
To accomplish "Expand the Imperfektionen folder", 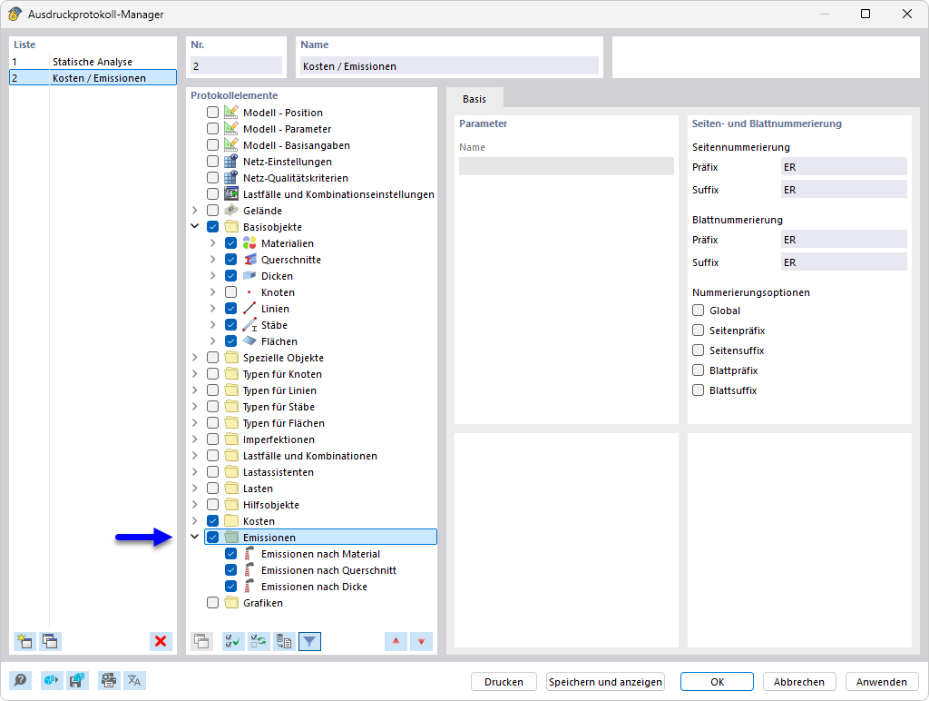I will pyautogui.click(x=194, y=439).
